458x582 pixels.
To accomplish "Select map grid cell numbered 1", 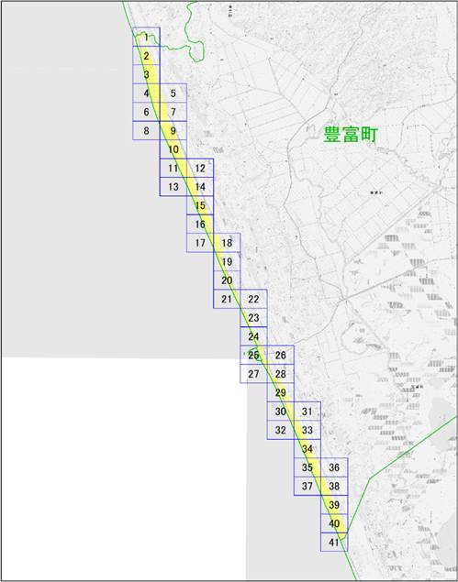I will [146, 37].
